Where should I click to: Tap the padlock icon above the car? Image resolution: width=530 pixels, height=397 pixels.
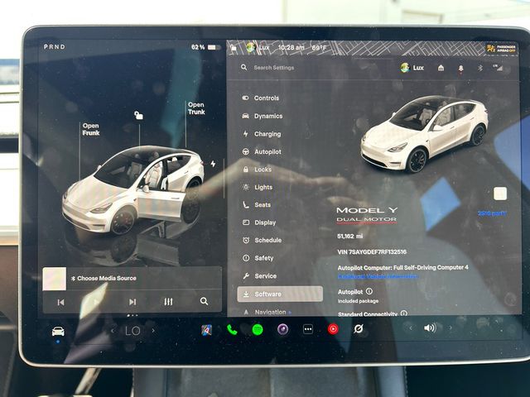138,116
